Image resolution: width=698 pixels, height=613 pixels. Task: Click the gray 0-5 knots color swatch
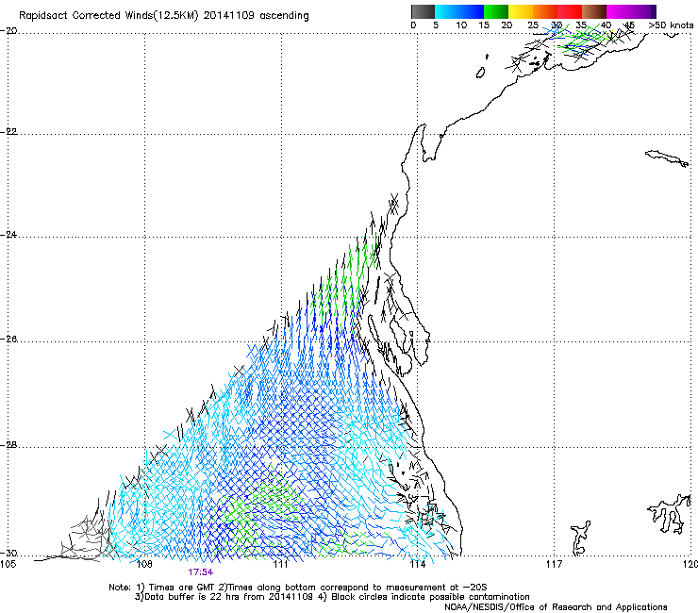[423, 11]
